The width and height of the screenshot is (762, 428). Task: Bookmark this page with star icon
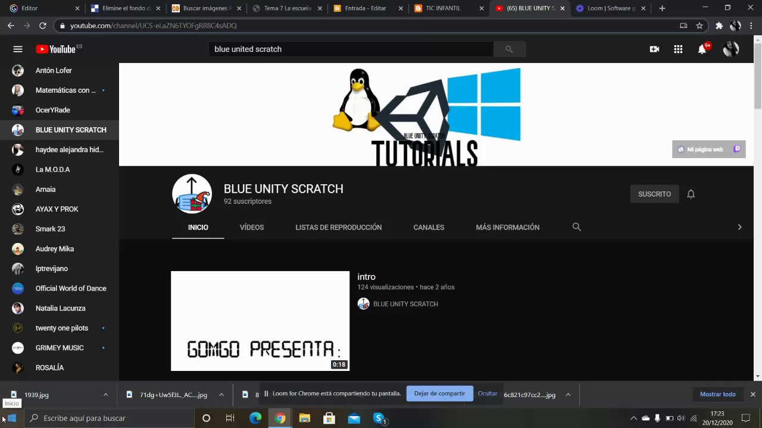(699, 26)
